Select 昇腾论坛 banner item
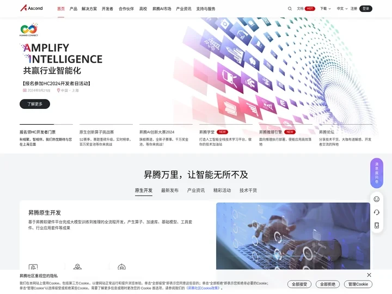Viewport: 392px width, 294px height. coord(346,135)
